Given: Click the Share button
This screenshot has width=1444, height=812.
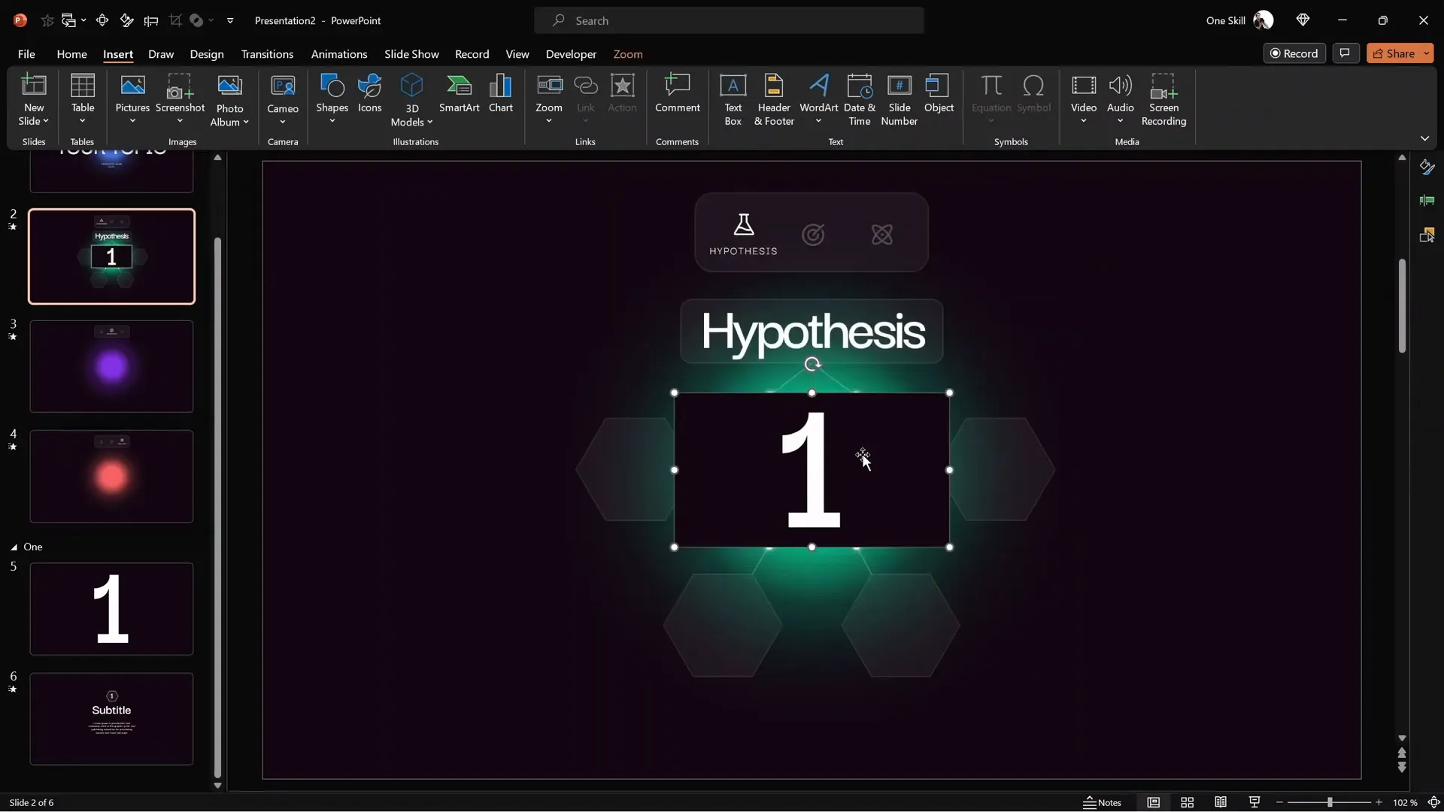Looking at the screenshot, I should tap(1394, 53).
